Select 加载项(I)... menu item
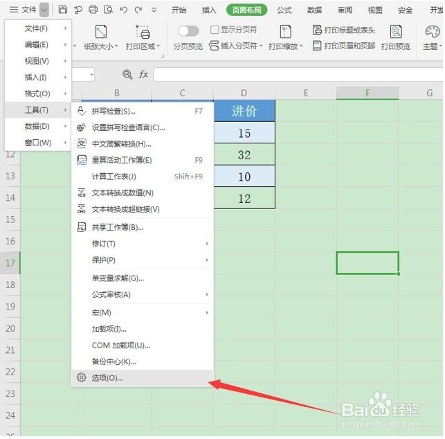 pos(143,329)
